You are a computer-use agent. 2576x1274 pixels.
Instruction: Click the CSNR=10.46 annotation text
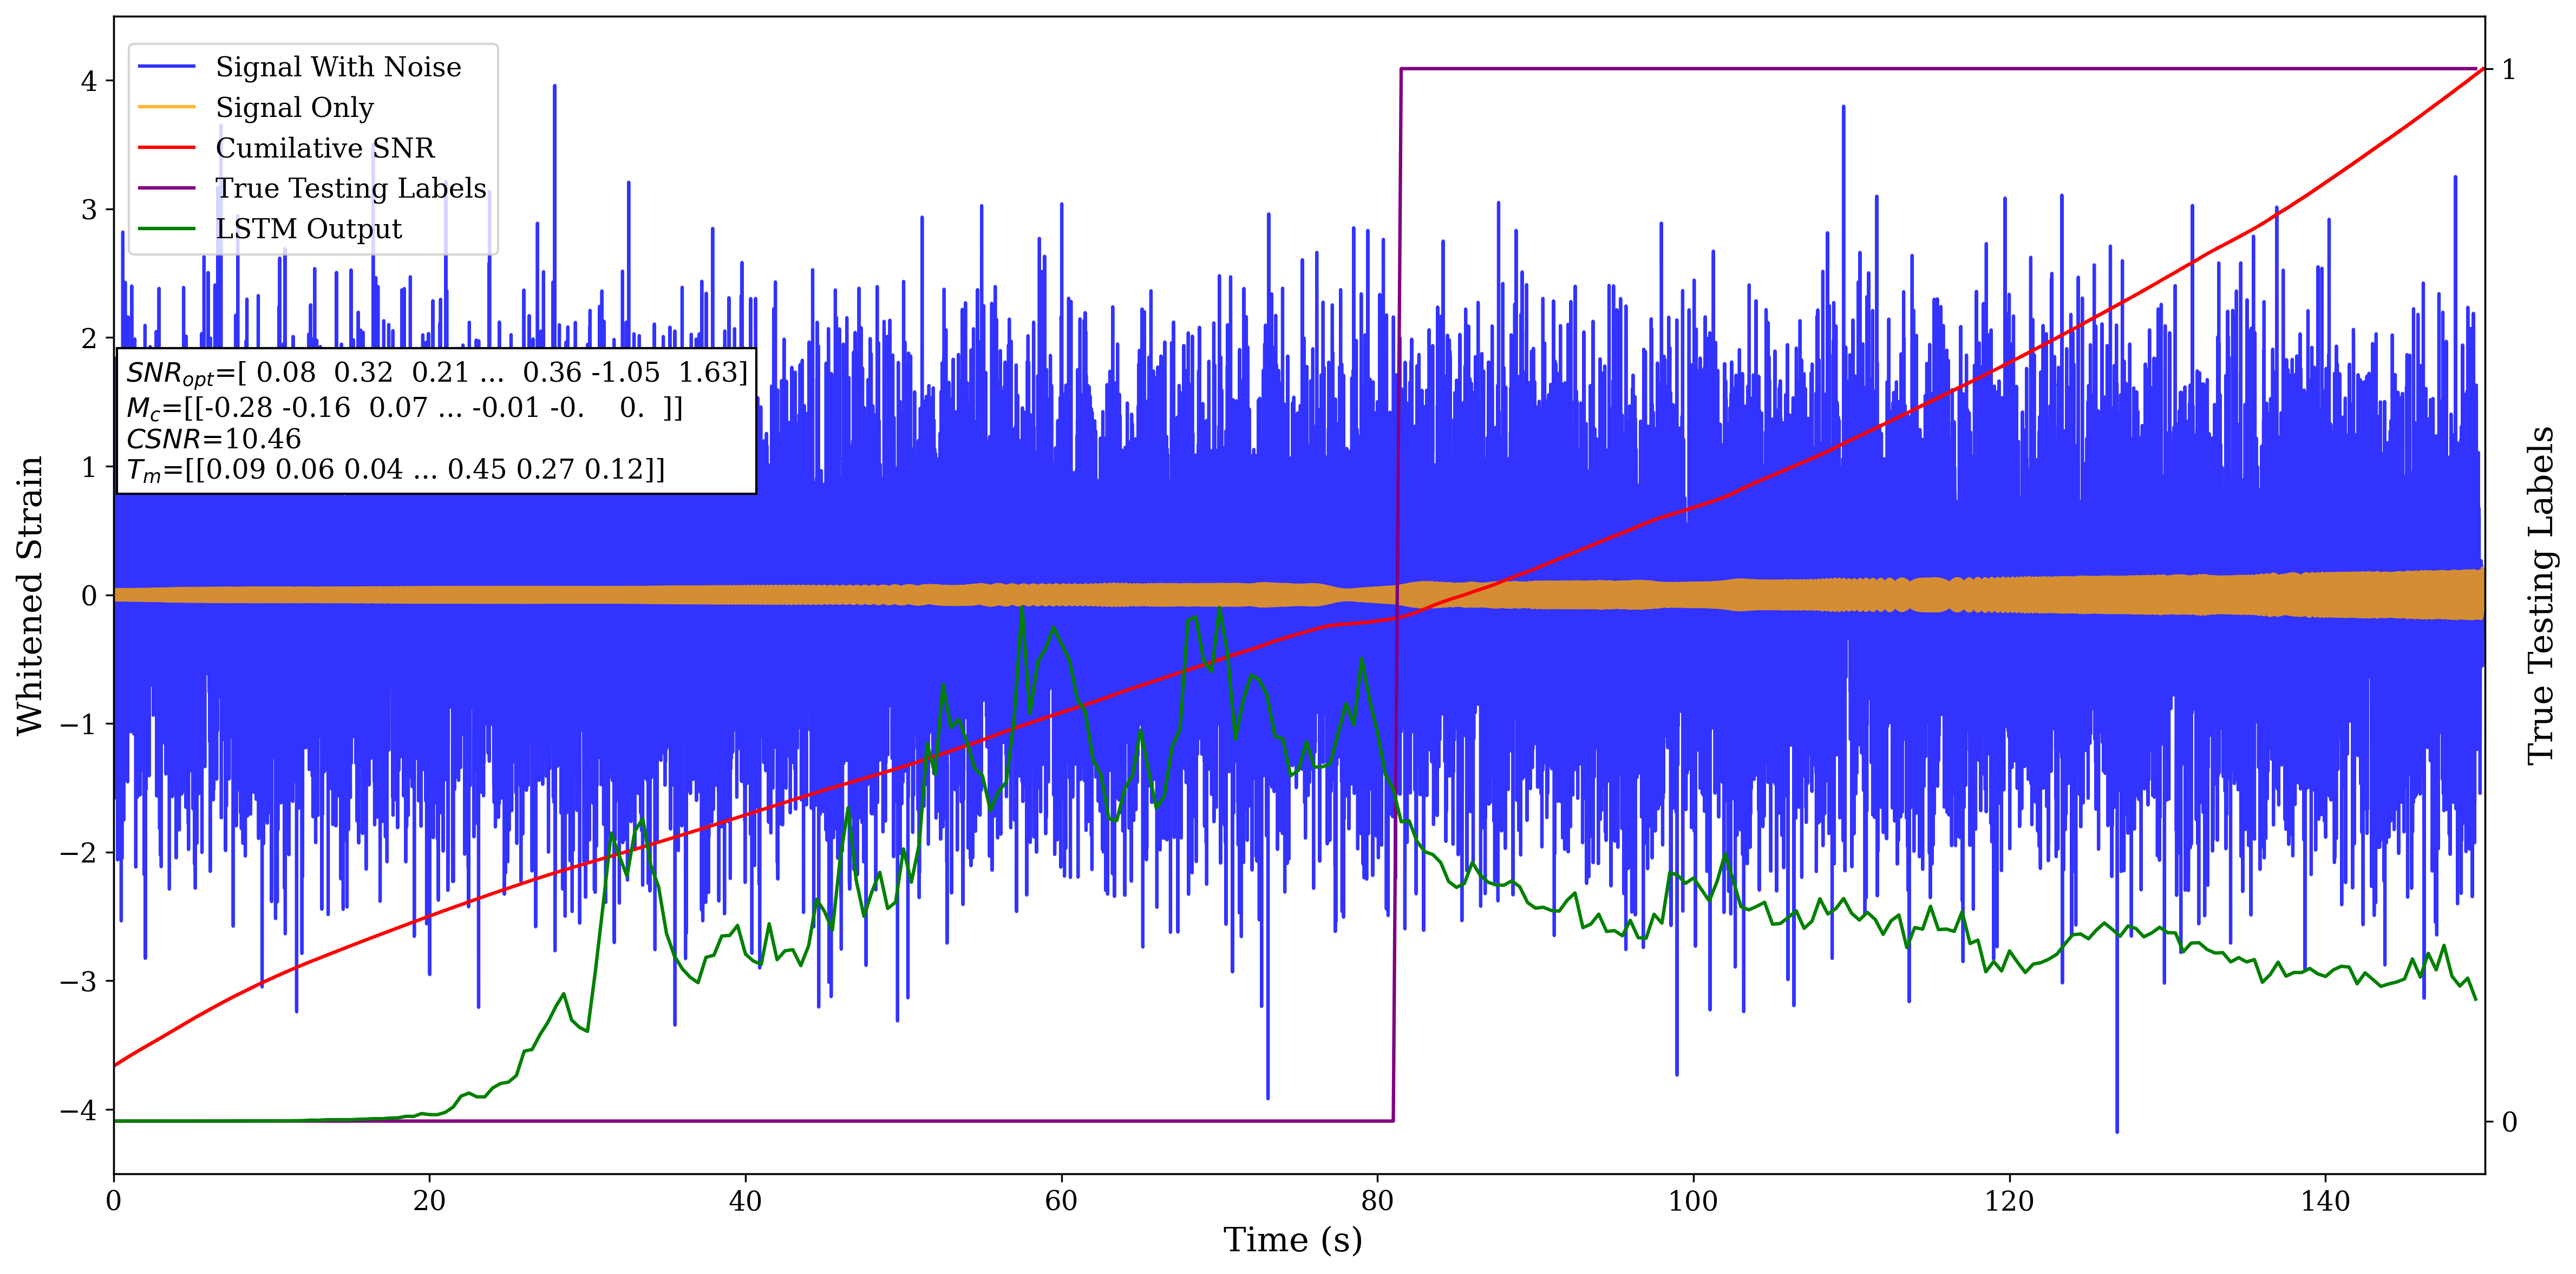click(x=213, y=439)
